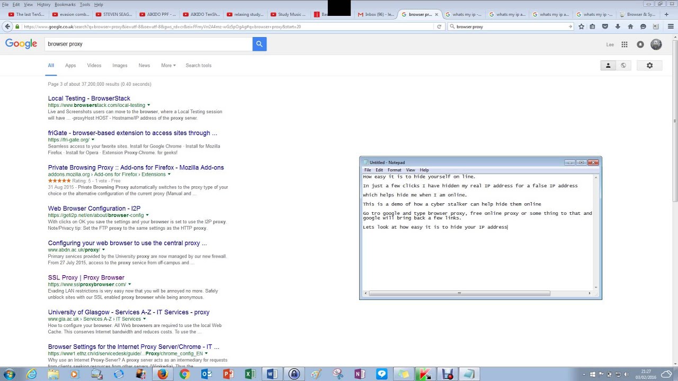
Task: Close the 'browser pr...' tab
Action: click(x=437, y=14)
